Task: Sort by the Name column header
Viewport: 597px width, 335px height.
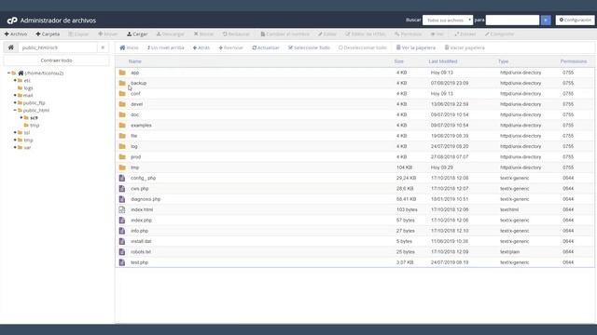Action: coord(134,61)
